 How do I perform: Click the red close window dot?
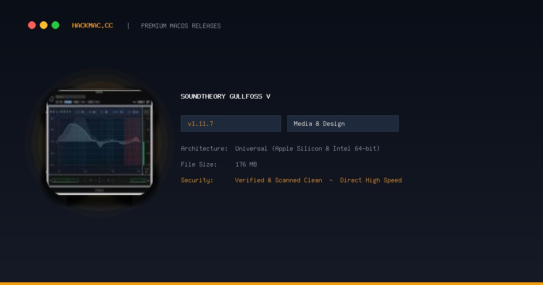coord(32,25)
